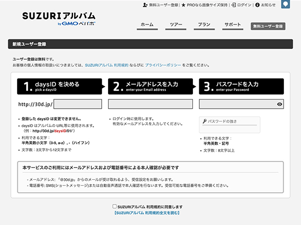Toggle password visibility eye icon
The height and width of the screenshot is (225, 301).
pyautogui.click(x=279, y=104)
